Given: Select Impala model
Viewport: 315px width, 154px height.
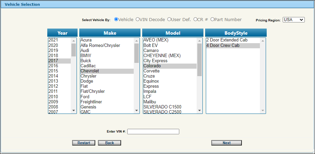Looking at the screenshot, I should click(x=170, y=91).
